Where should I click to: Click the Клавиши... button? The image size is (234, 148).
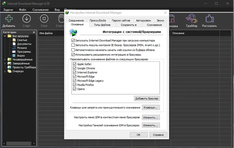(x=151, y=107)
